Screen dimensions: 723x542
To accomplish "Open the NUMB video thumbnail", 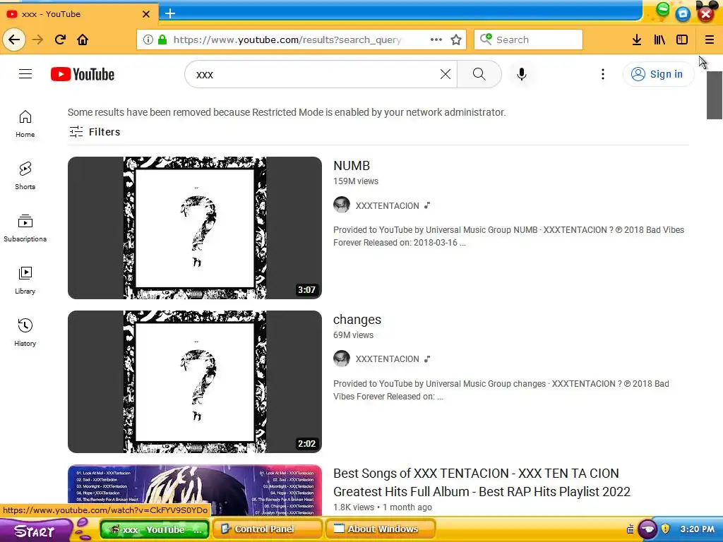I will pos(195,228).
